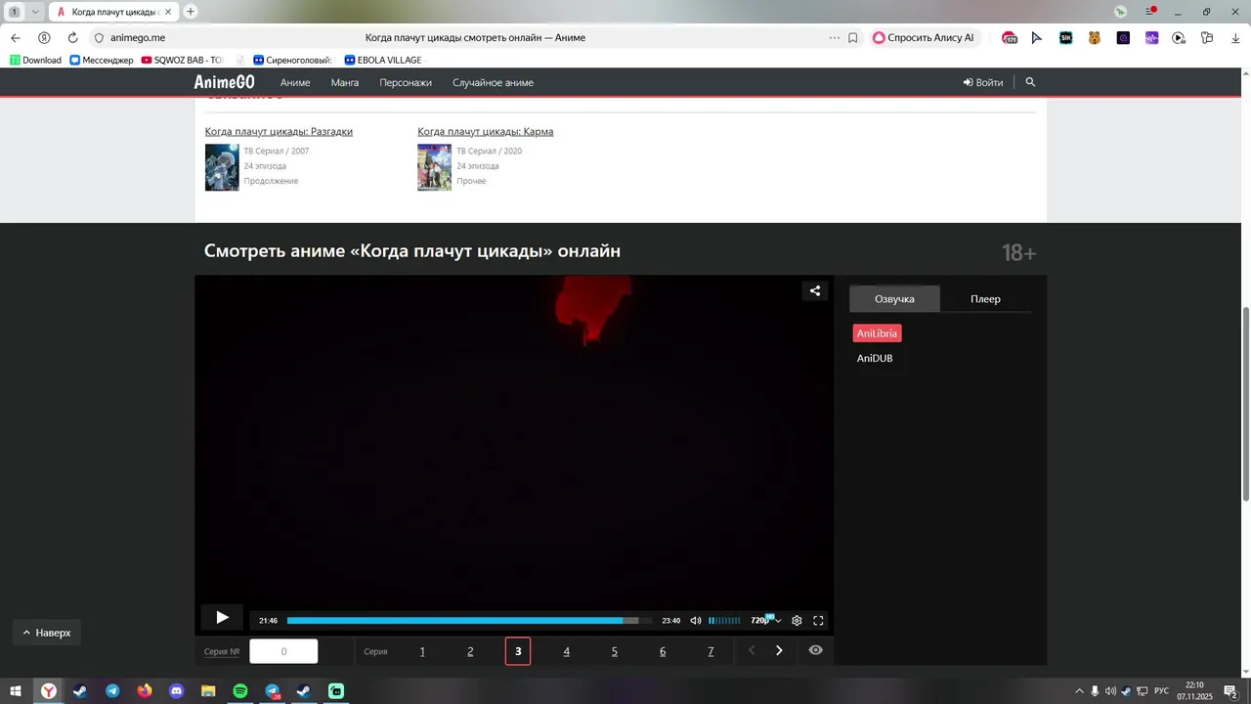Open Firefox from the taskbar
1251x704 pixels.
pyautogui.click(x=145, y=691)
